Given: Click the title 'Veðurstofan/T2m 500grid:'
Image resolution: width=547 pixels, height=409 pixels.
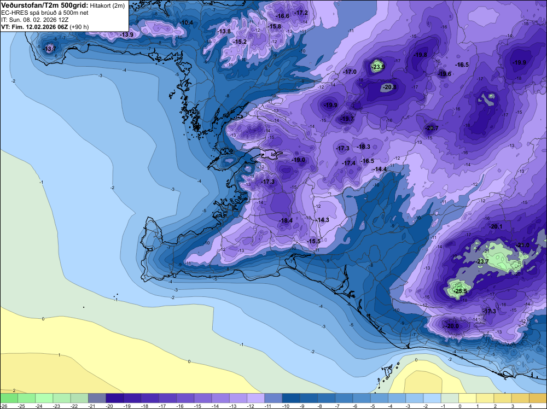Looking at the screenshot, I should (x=45, y=5).
